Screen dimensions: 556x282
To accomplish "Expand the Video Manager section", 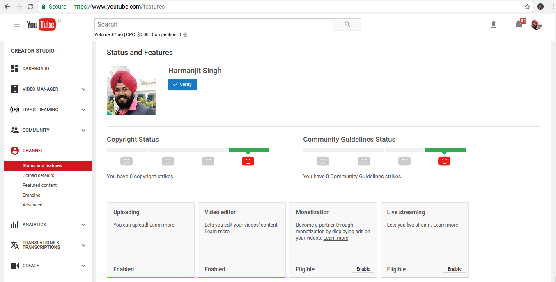I will 83,89.
